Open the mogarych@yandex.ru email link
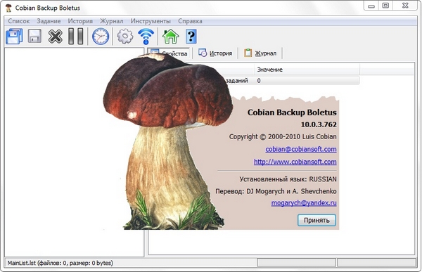 [304, 203]
